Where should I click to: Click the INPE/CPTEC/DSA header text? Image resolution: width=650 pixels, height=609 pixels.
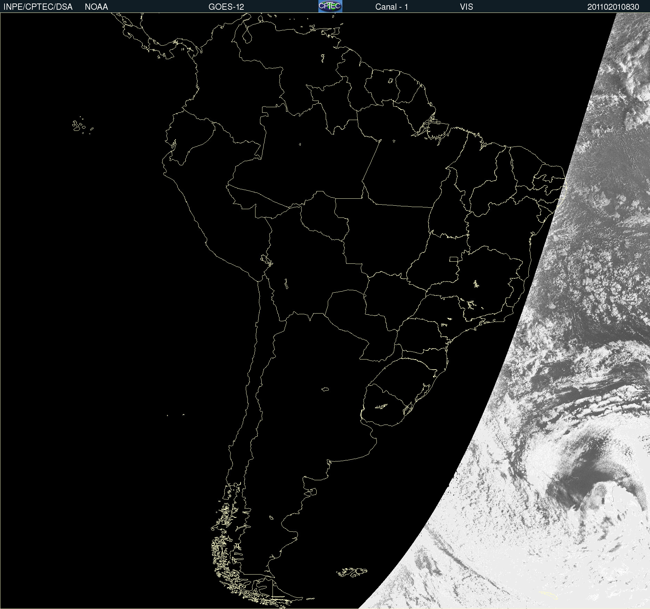click(x=38, y=7)
